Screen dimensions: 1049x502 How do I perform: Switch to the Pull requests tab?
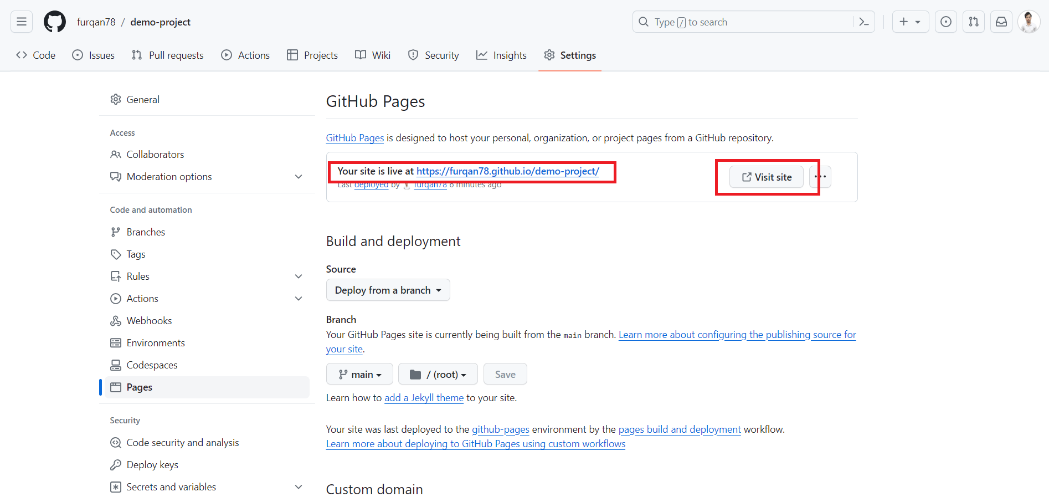(168, 55)
